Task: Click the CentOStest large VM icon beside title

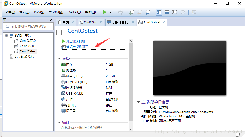Action: point(61,31)
